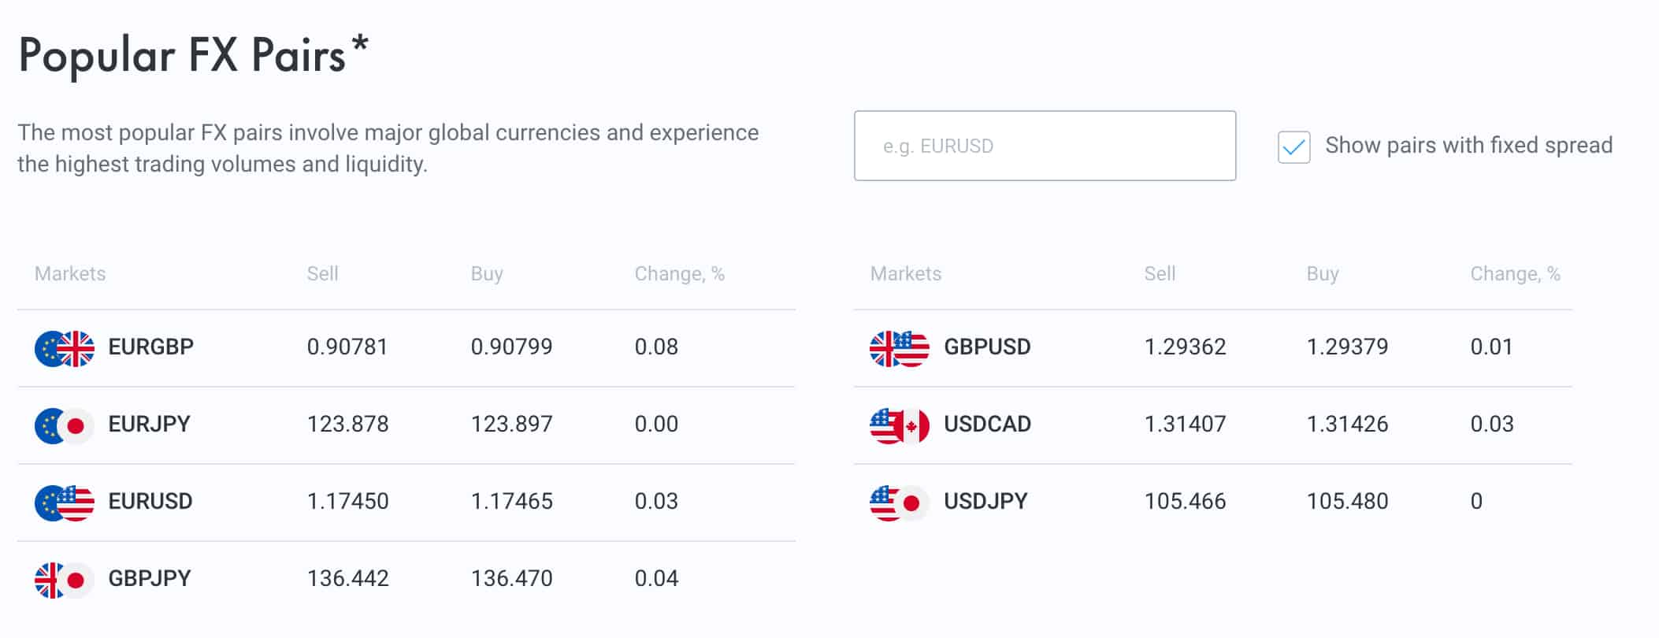1659x638 pixels.
Task: Click the left table Sell column header
Action: tap(322, 273)
